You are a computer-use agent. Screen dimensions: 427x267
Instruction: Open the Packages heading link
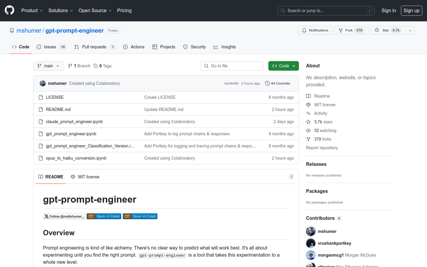[x=317, y=191]
